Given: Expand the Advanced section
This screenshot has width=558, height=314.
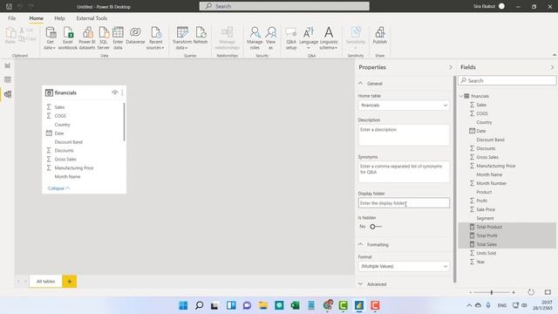Looking at the screenshot, I should [360, 284].
